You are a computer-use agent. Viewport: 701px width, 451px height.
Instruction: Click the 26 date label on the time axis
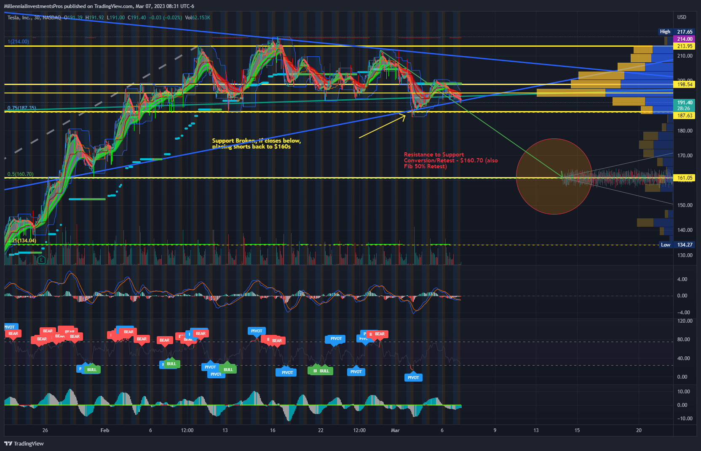45,430
